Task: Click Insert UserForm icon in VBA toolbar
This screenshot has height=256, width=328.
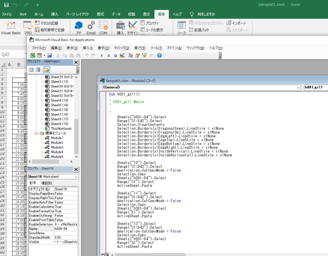Action: pos(39,56)
